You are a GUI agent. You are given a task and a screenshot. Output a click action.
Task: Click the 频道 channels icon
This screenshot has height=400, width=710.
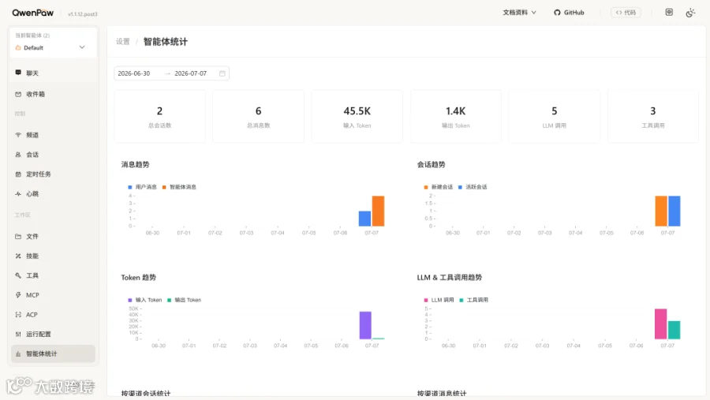click(x=18, y=135)
